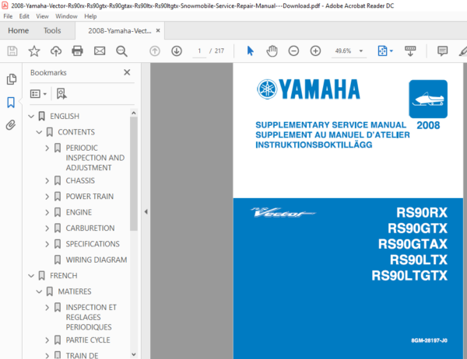
Task: Open the Page Thumbnails sidebar icon
Action: coord(12,79)
